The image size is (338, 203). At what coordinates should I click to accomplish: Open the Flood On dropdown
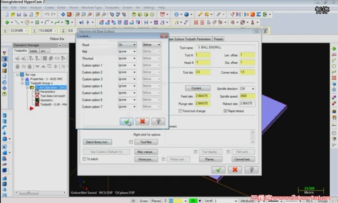pyautogui.click(x=127, y=45)
